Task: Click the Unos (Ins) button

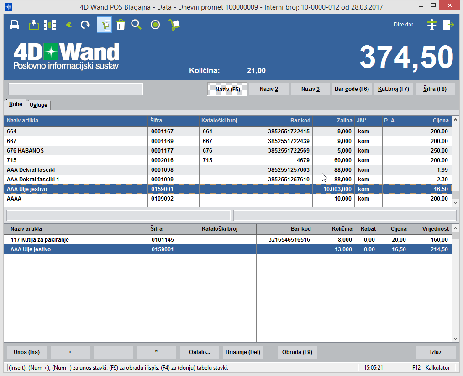Action: [x=26, y=352]
